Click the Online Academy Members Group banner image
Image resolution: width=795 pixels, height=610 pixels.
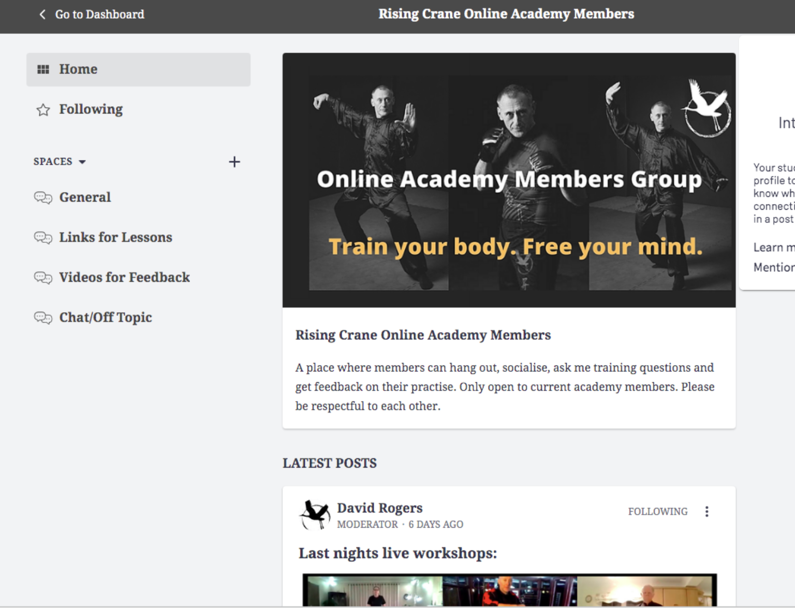509,180
